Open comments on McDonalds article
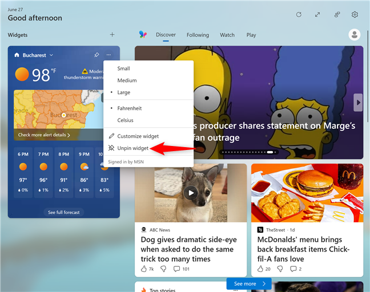This screenshot has width=370, height=292. [x=293, y=269]
